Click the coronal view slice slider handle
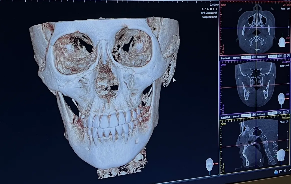Viewport: 291px width, 184px height. 288,84
